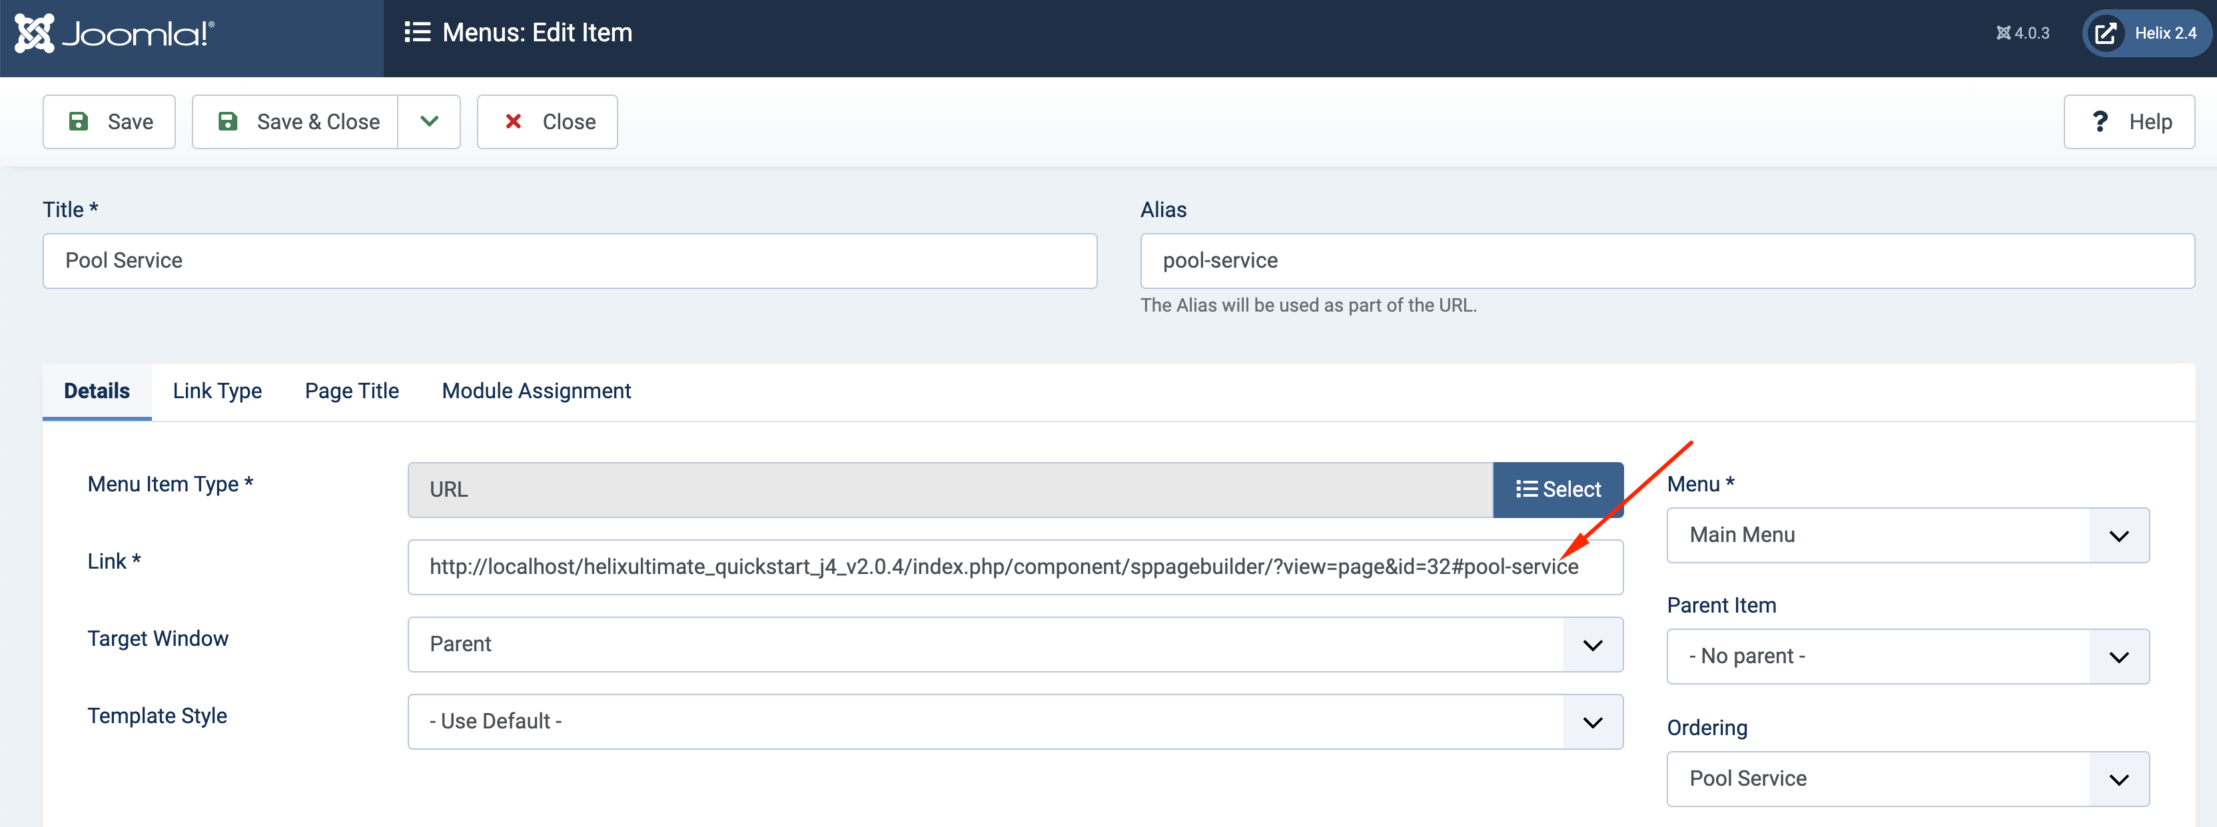This screenshot has width=2217, height=827.
Task: Open the Template Style dropdown
Action: point(1591,721)
